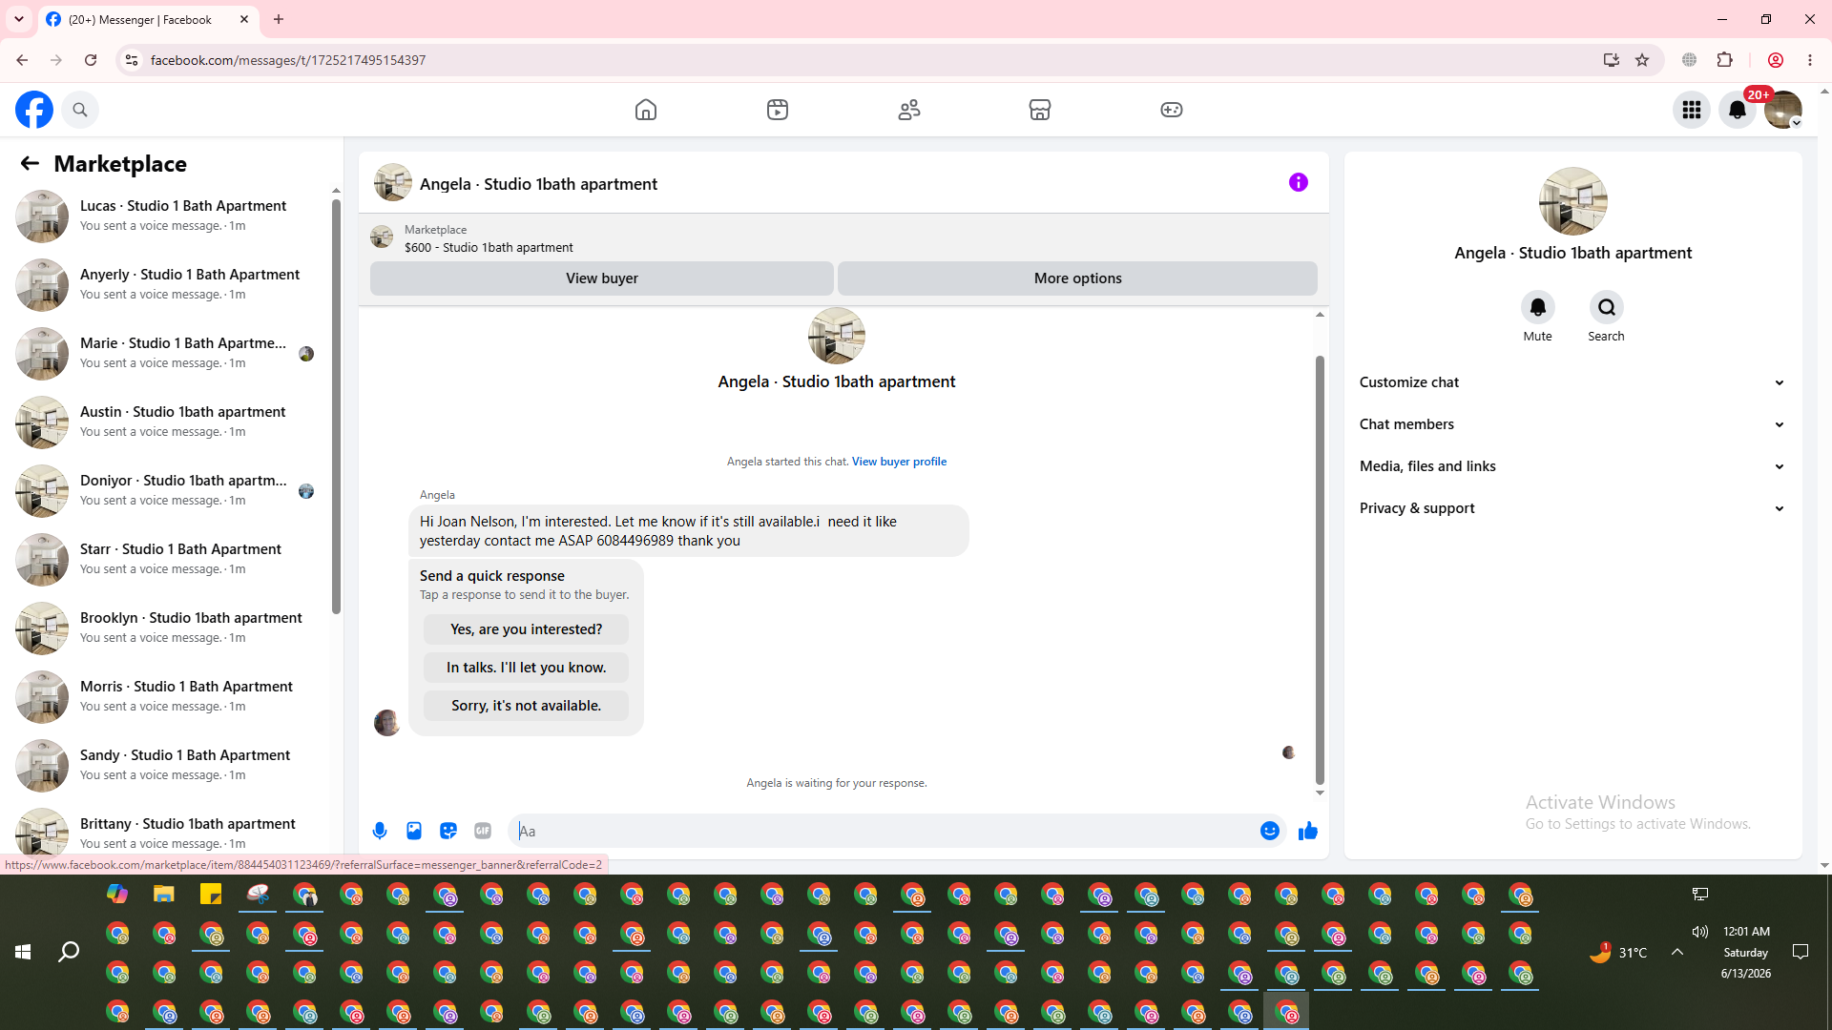Open the Marketplace storefront icon

click(1040, 110)
